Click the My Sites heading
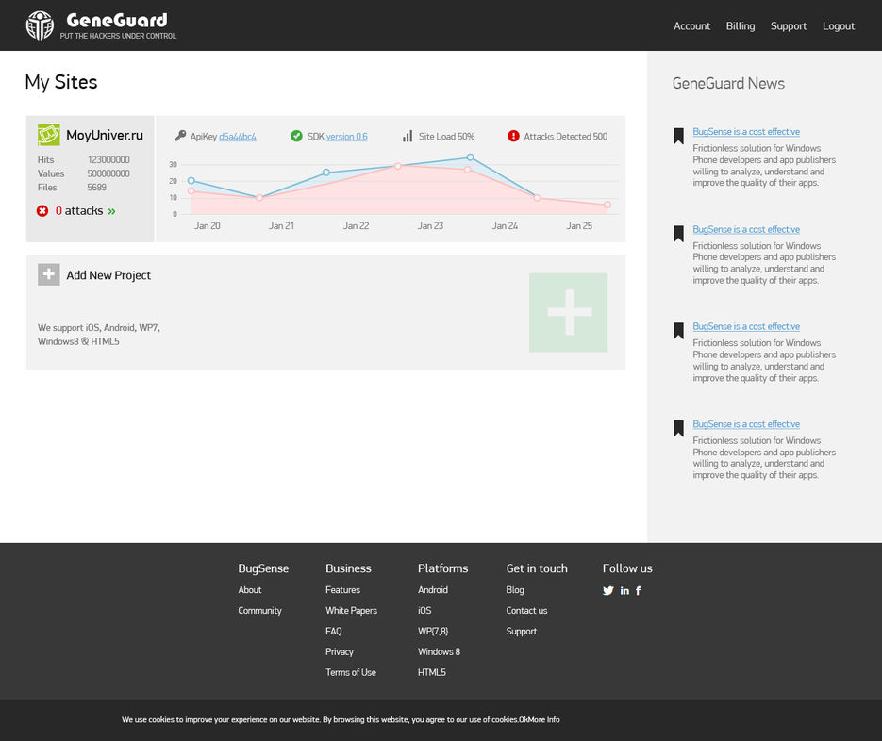882x741 pixels. point(61,83)
